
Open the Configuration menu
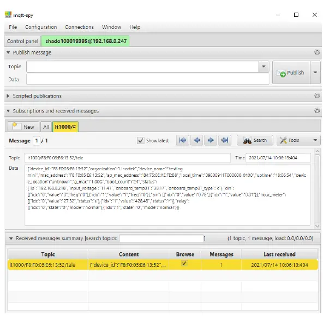[x=41, y=27]
